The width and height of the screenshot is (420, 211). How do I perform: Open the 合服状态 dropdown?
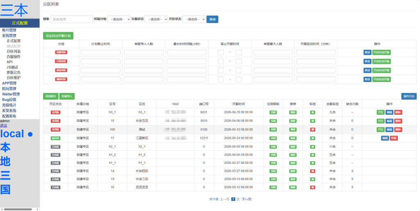(x=156, y=19)
